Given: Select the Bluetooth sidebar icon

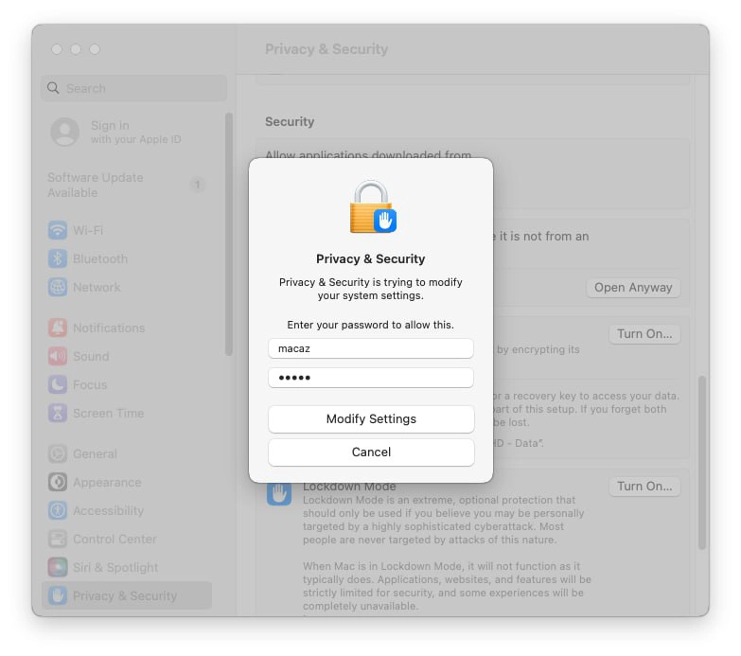Looking at the screenshot, I should click(x=58, y=258).
